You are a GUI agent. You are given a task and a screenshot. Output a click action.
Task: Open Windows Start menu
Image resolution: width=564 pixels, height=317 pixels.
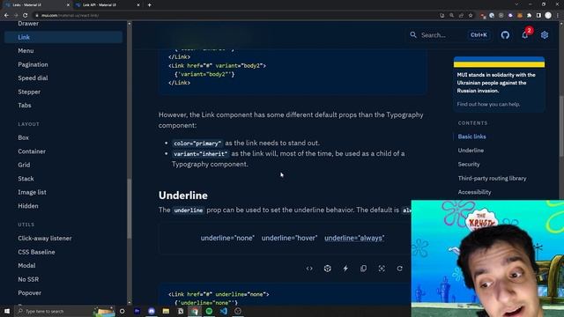click(x=7, y=311)
